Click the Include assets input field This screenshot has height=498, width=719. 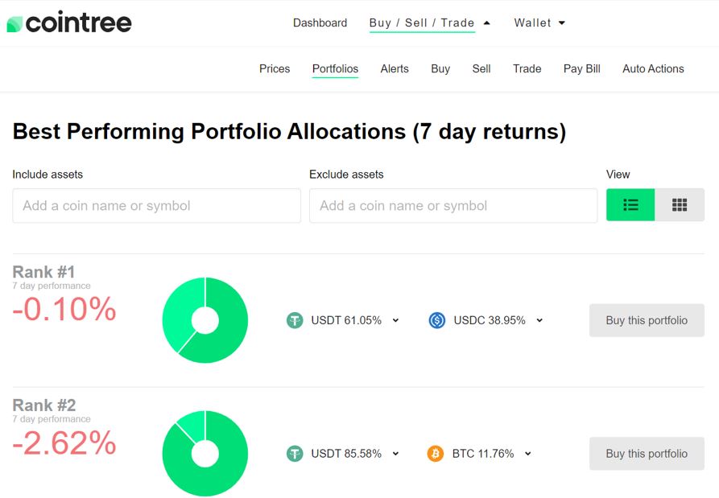pyautogui.click(x=156, y=206)
